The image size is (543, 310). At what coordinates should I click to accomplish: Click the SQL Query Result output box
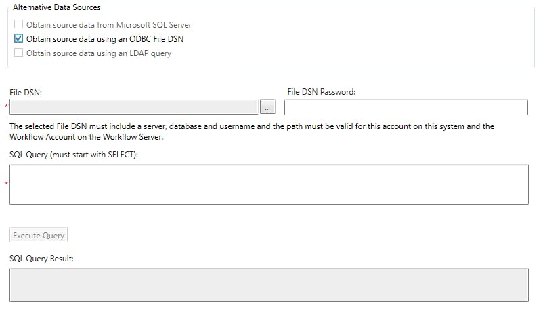(x=269, y=284)
